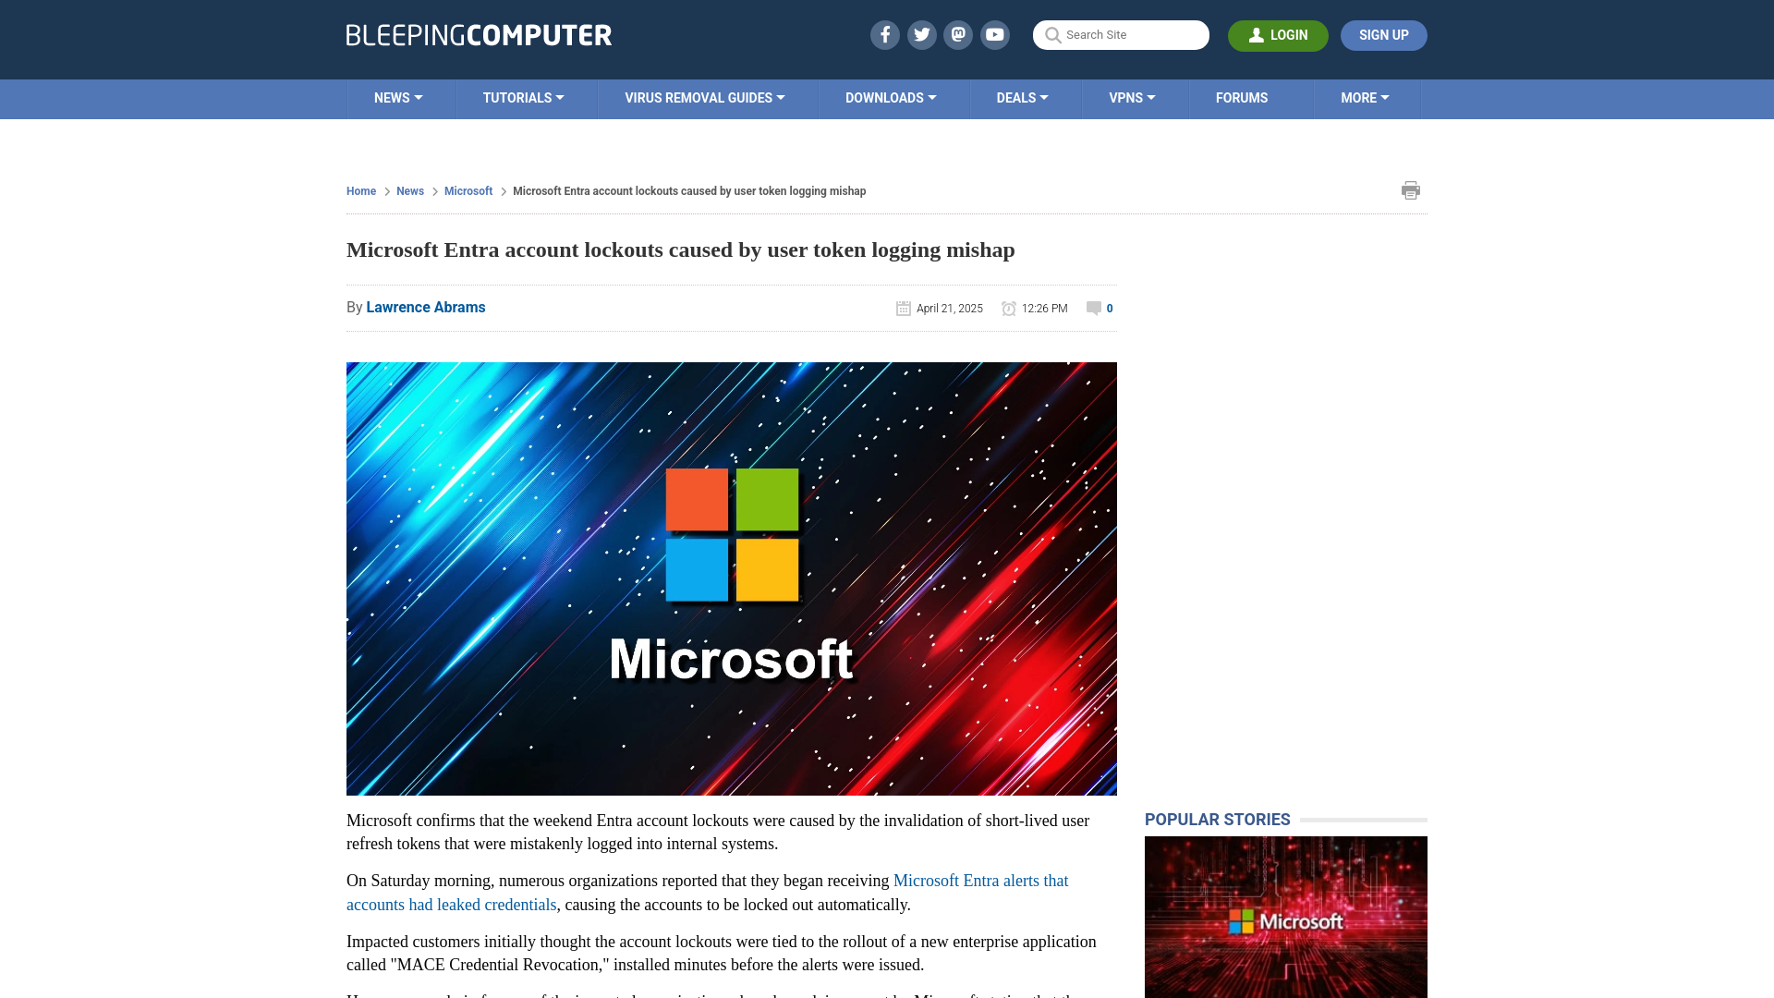Viewport: 1774px width, 998px height.
Task: Expand the TUTORIALS dropdown menu
Action: [x=523, y=98]
